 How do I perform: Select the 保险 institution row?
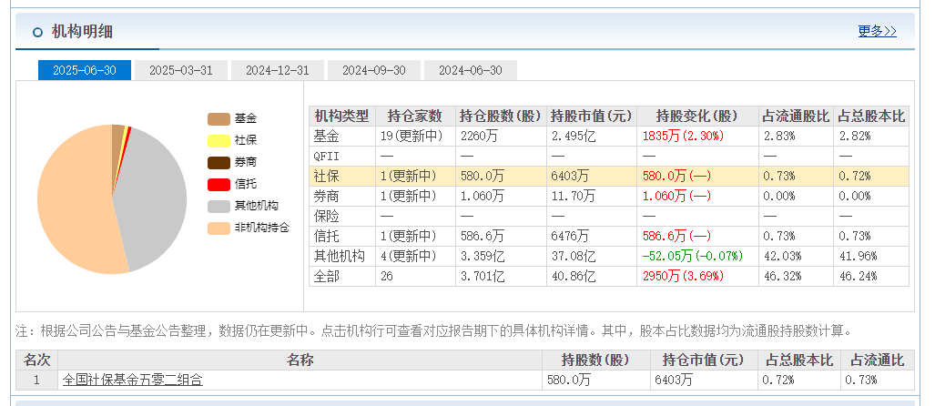coord(609,216)
